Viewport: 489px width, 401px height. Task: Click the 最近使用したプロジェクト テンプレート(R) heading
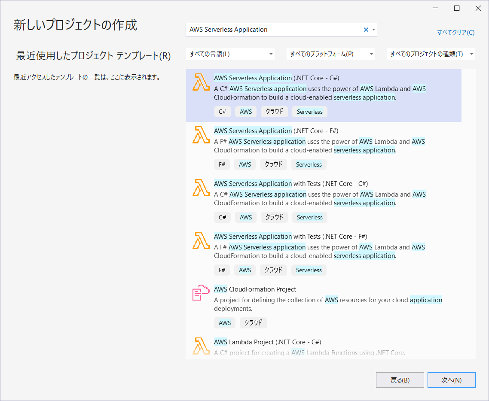click(93, 56)
